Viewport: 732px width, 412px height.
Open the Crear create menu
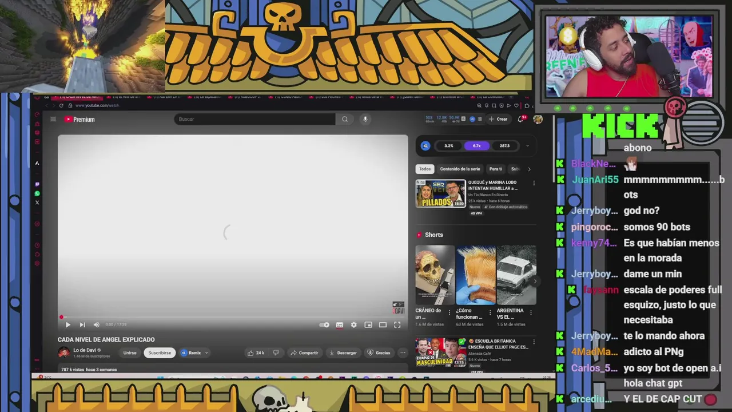(498, 119)
